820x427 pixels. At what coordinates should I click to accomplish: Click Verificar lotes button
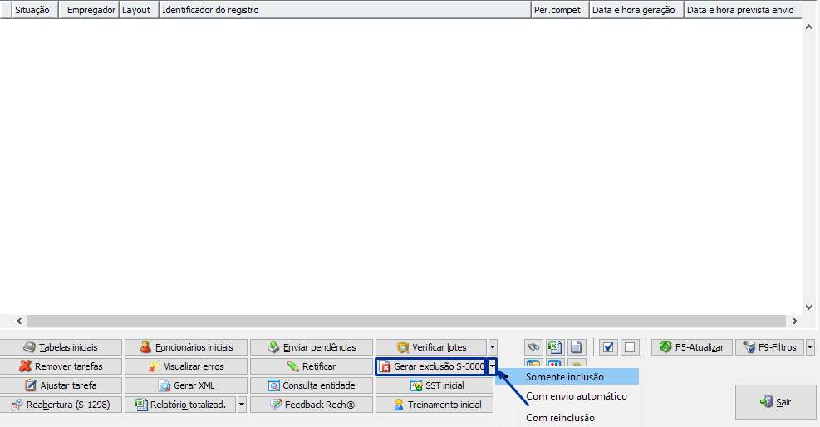(431, 347)
